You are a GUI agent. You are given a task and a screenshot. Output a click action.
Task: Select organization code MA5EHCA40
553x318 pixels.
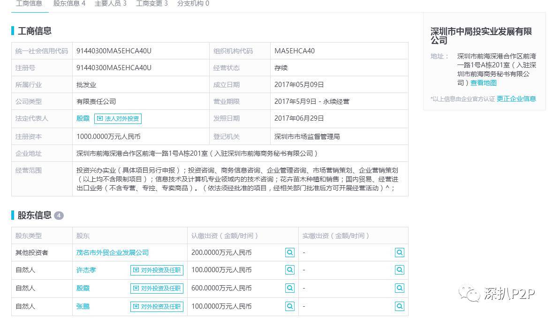[x=295, y=51]
